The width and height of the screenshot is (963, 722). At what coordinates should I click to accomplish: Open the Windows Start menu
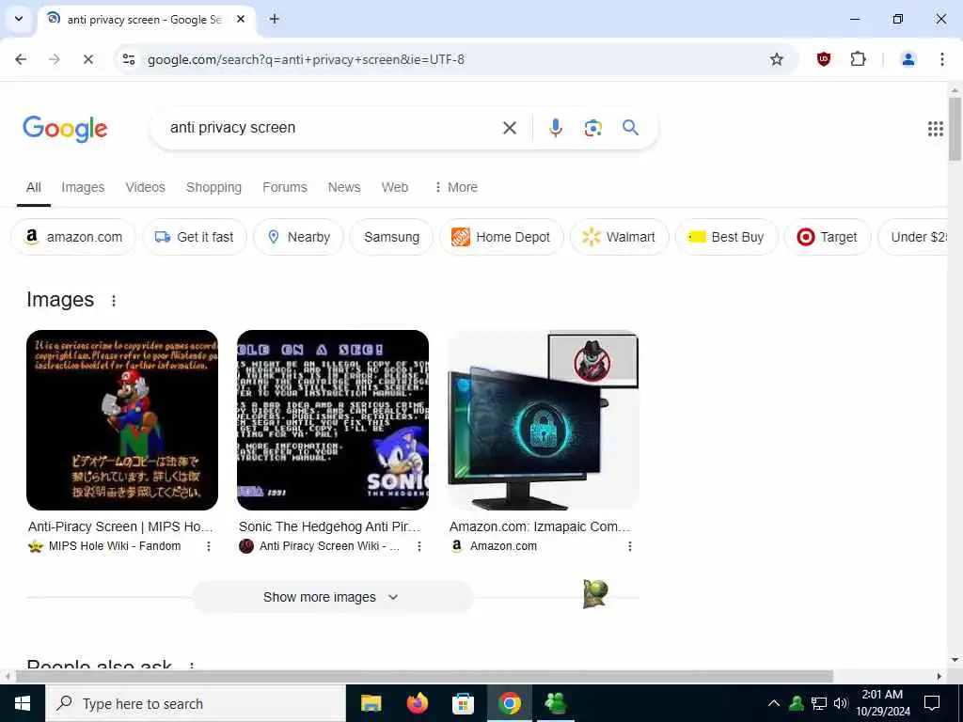pyautogui.click(x=23, y=703)
